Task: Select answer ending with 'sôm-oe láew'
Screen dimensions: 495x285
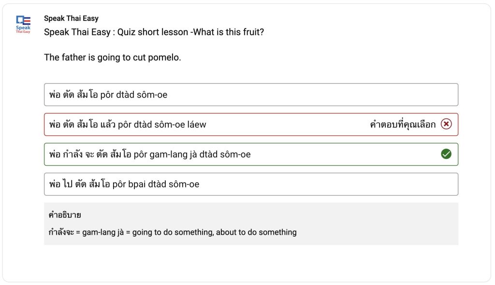Action: coord(251,124)
